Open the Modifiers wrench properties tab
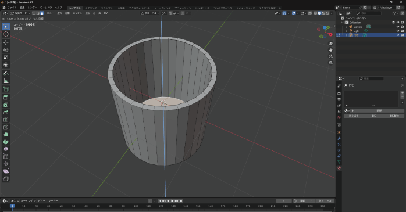Viewport: 406px width, 212px height. pos(339,138)
